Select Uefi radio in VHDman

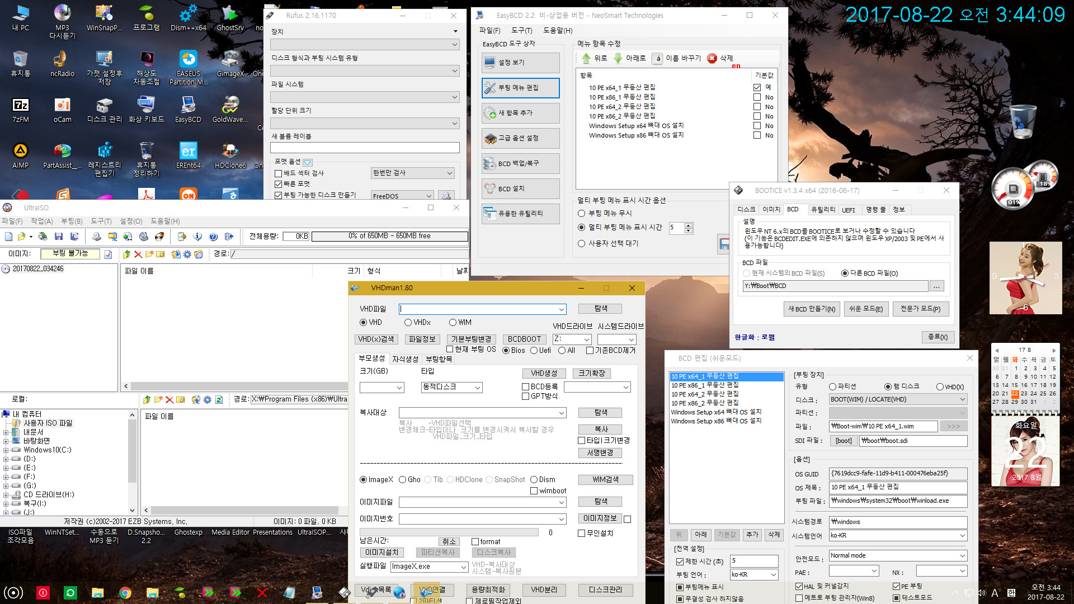[x=534, y=351]
